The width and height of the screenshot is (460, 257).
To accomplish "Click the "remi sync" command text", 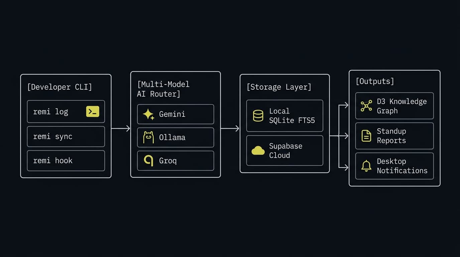I will (x=52, y=137).
